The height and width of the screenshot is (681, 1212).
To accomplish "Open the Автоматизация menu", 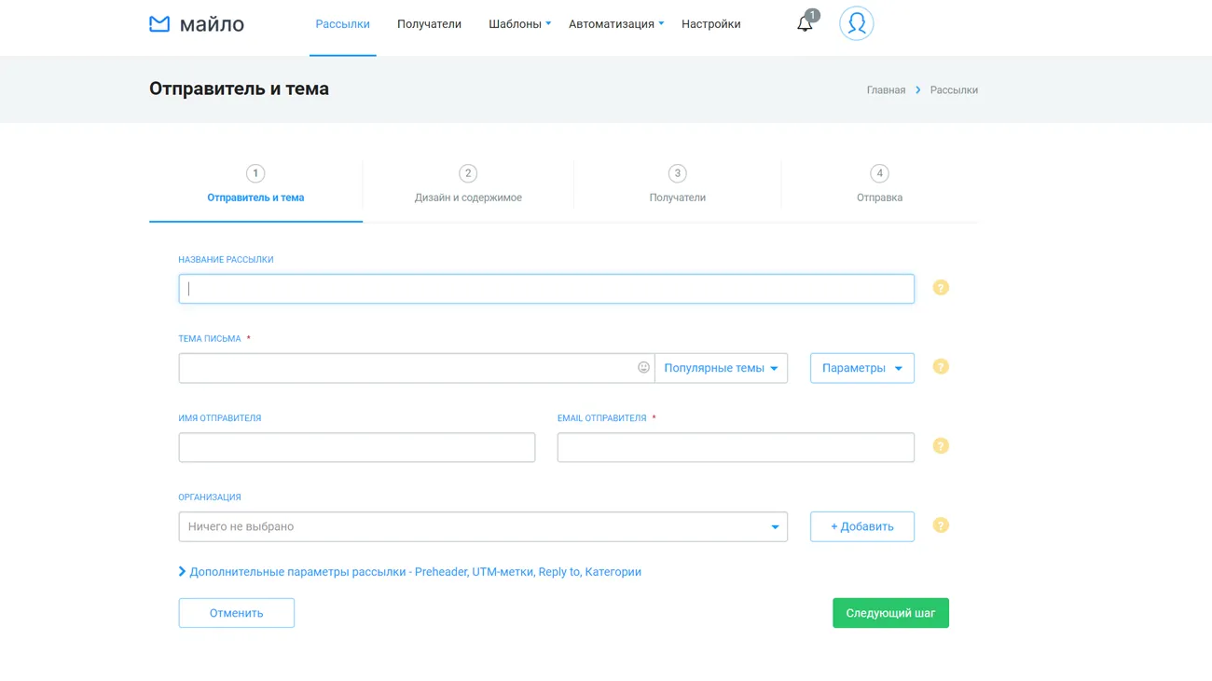I will pyautogui.click(x=615, y=24).
